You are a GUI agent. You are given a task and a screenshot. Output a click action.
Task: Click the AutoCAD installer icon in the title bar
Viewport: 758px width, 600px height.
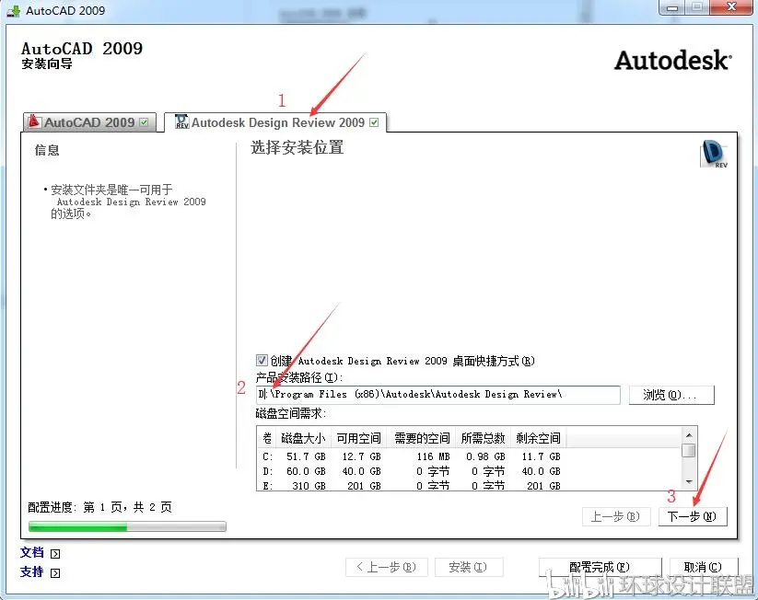tap(14, 11)
